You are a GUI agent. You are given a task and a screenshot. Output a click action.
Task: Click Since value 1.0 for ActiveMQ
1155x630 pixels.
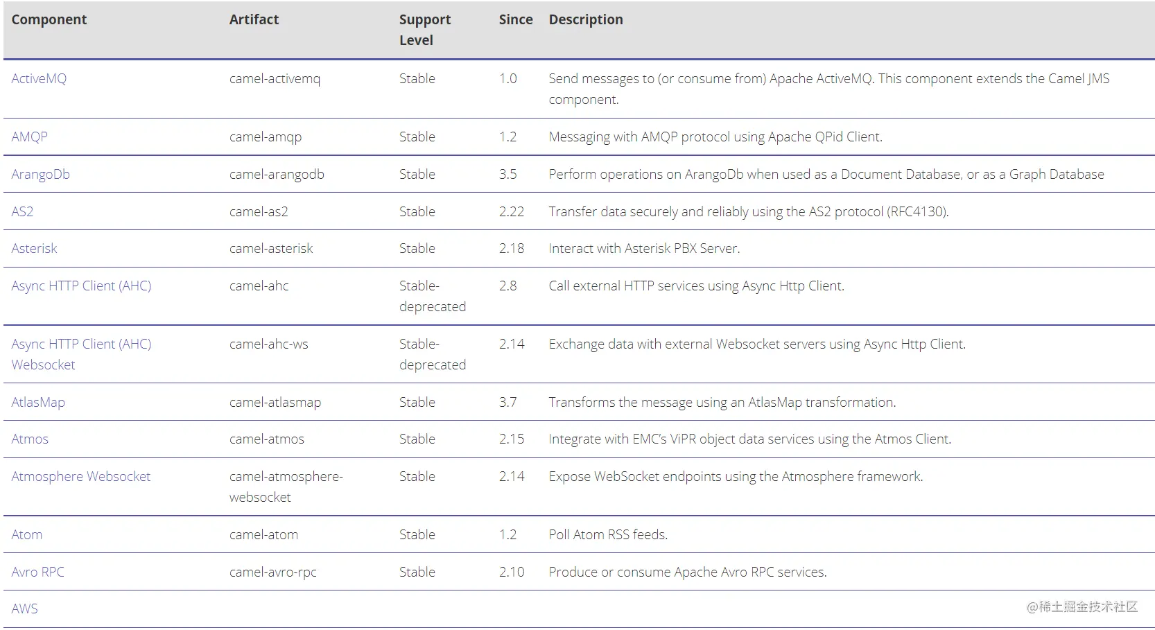(508, 78)
